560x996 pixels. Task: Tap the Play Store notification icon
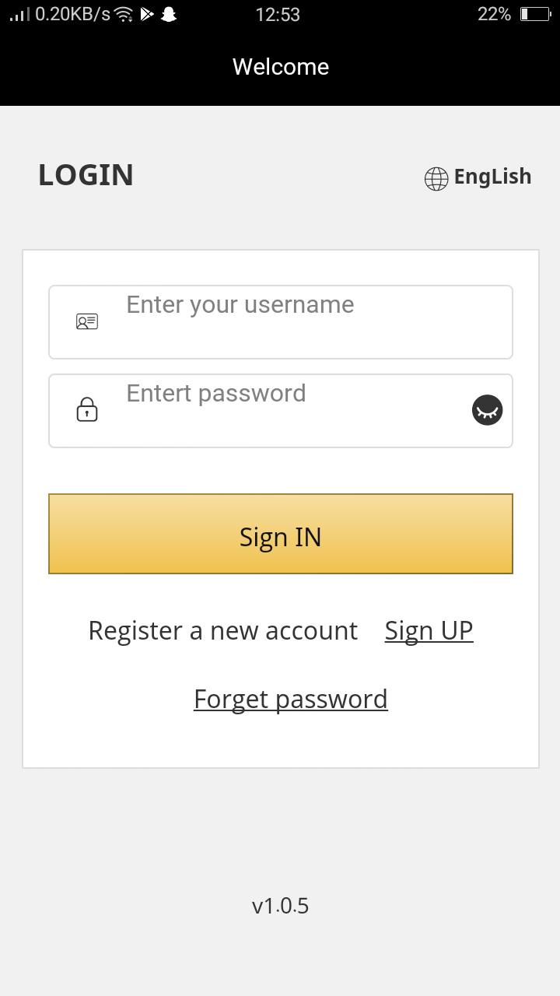[146, 14]
